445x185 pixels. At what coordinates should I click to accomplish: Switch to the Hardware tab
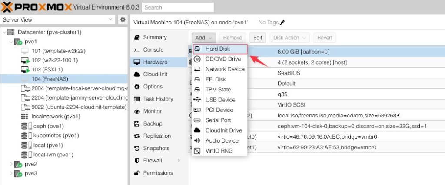coord(159,62)
